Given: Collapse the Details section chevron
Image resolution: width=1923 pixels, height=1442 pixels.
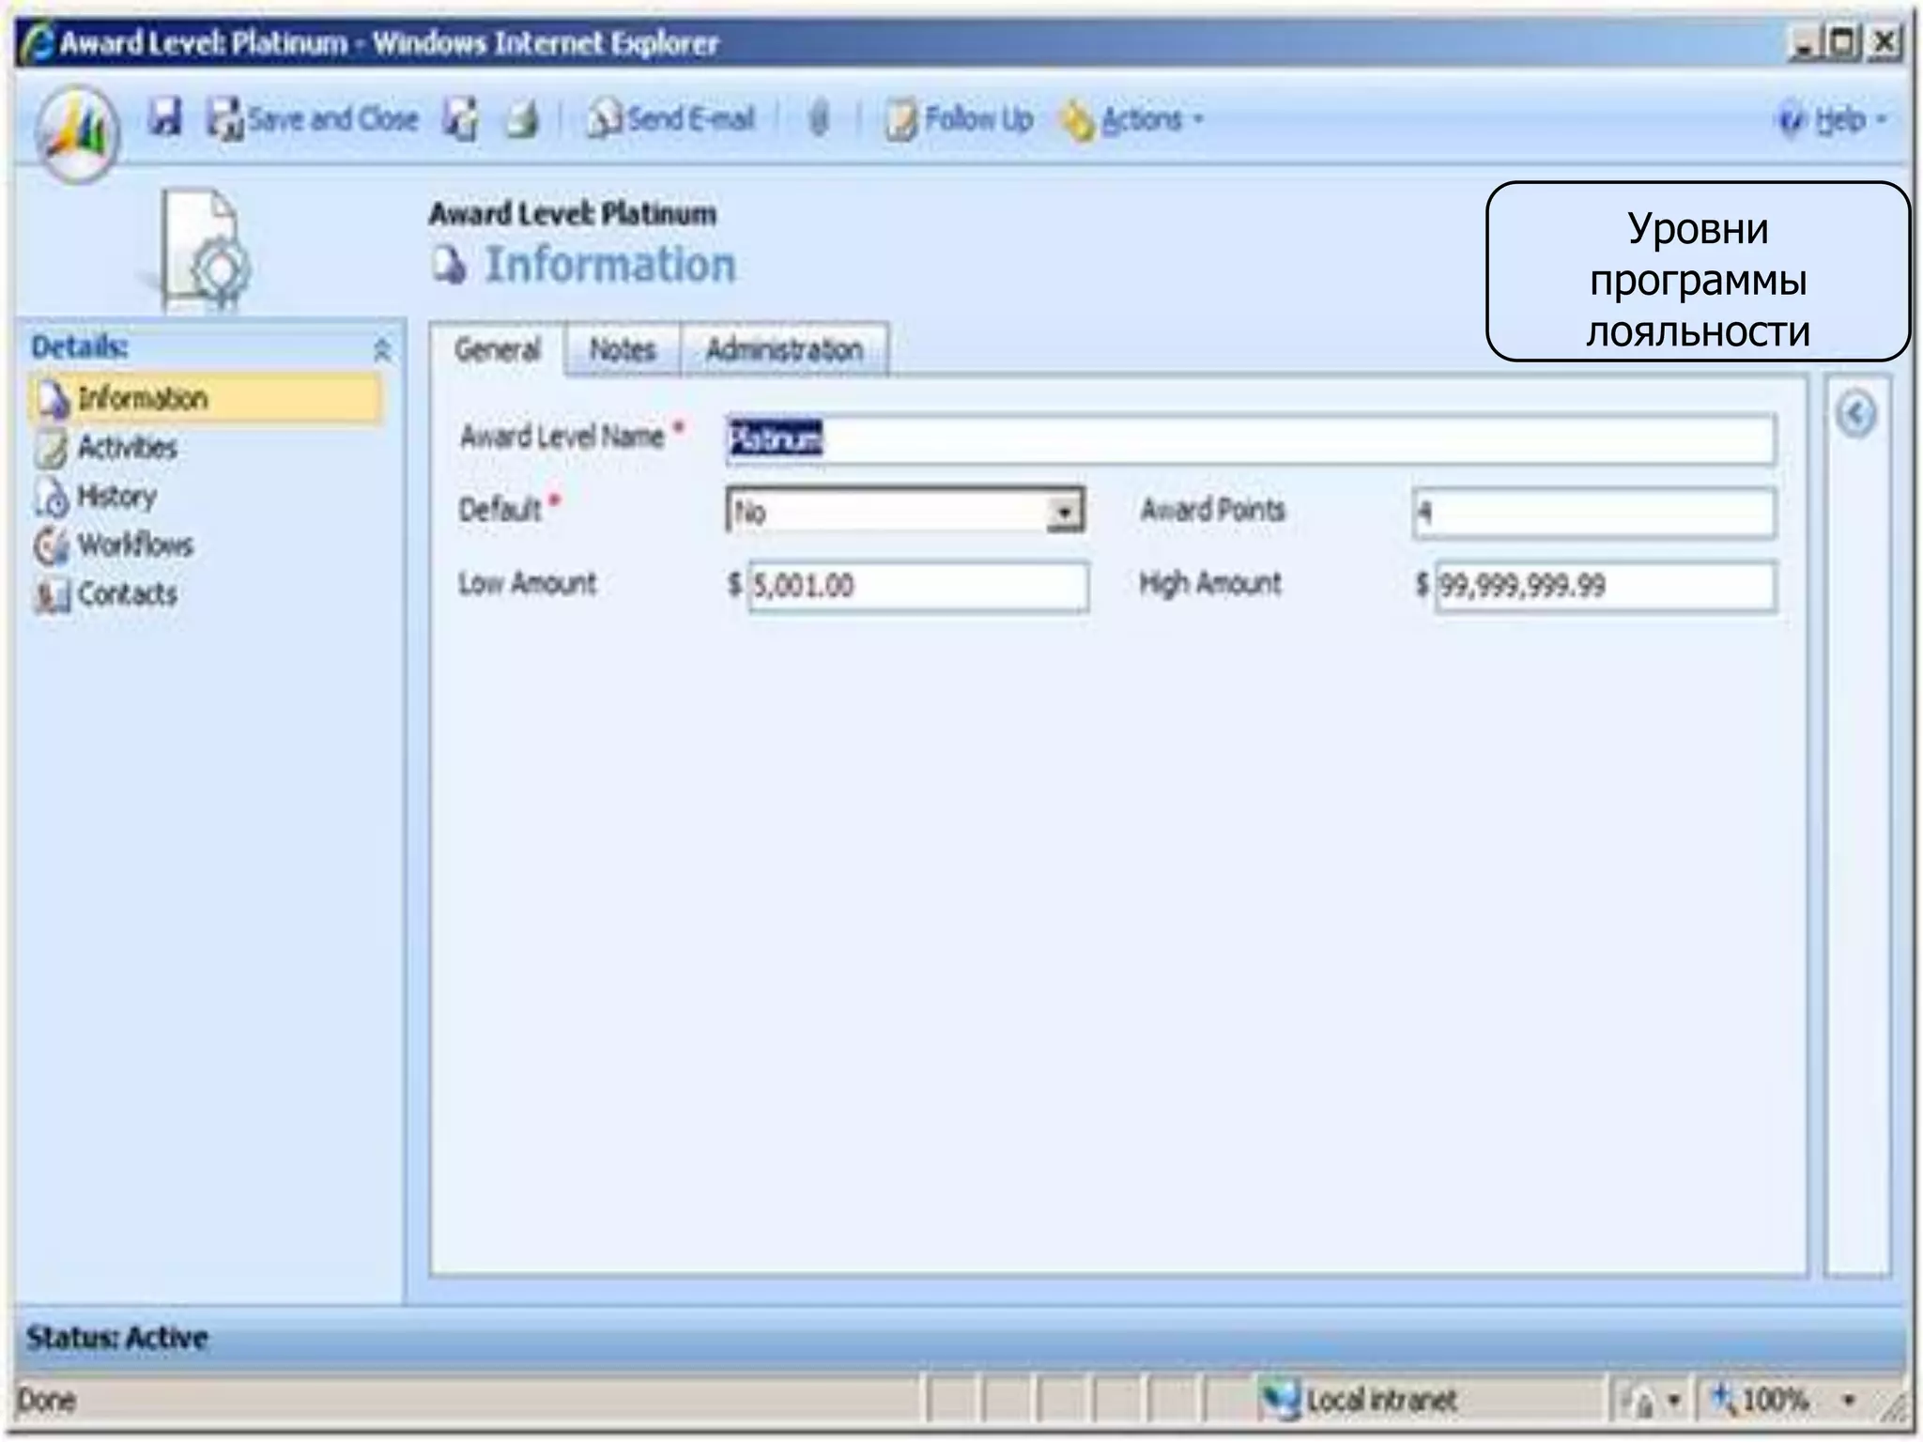Looking at the screenshot, I should (381, 349).
